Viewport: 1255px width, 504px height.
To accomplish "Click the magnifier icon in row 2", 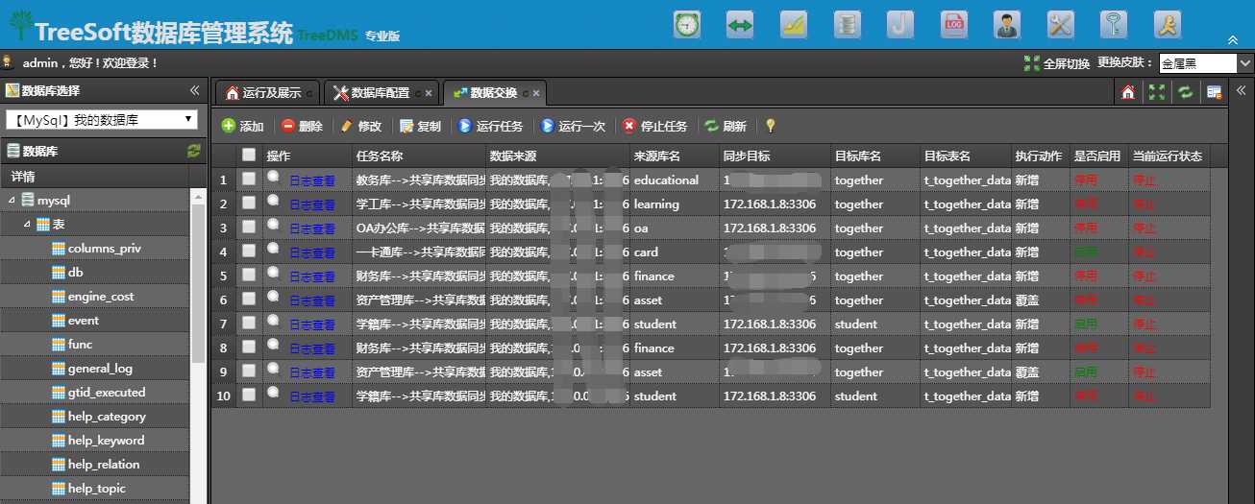I will tap(274, 201).
